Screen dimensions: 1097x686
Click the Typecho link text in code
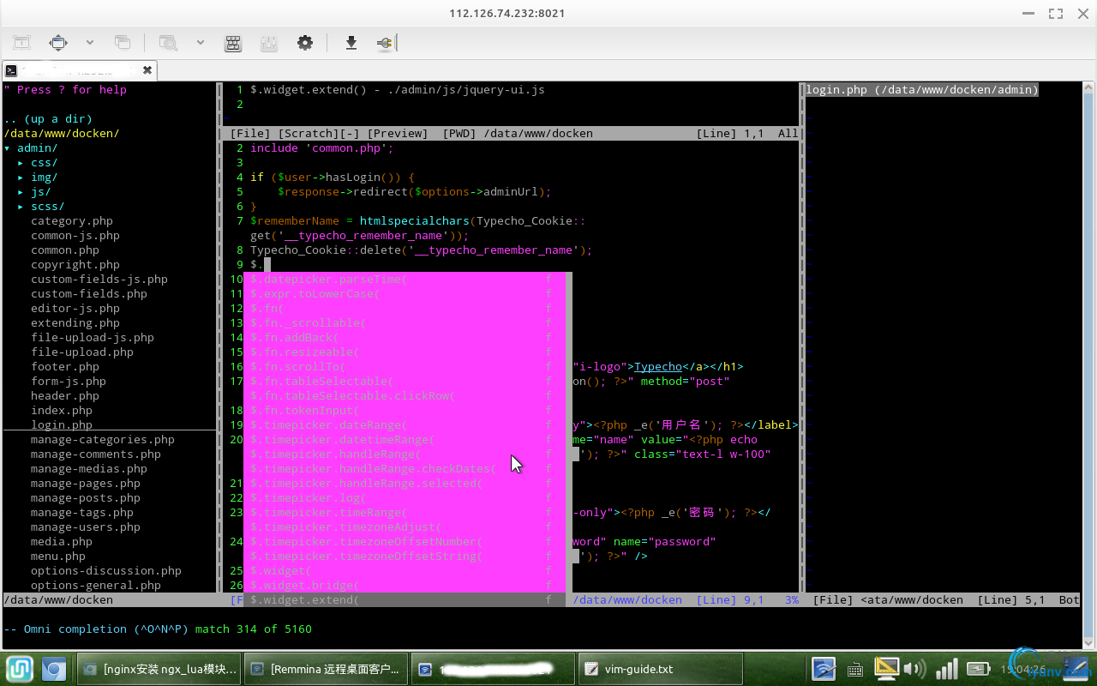658,367
